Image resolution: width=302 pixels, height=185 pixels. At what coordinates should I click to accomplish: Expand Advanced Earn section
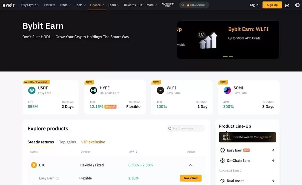coord(230,170)
